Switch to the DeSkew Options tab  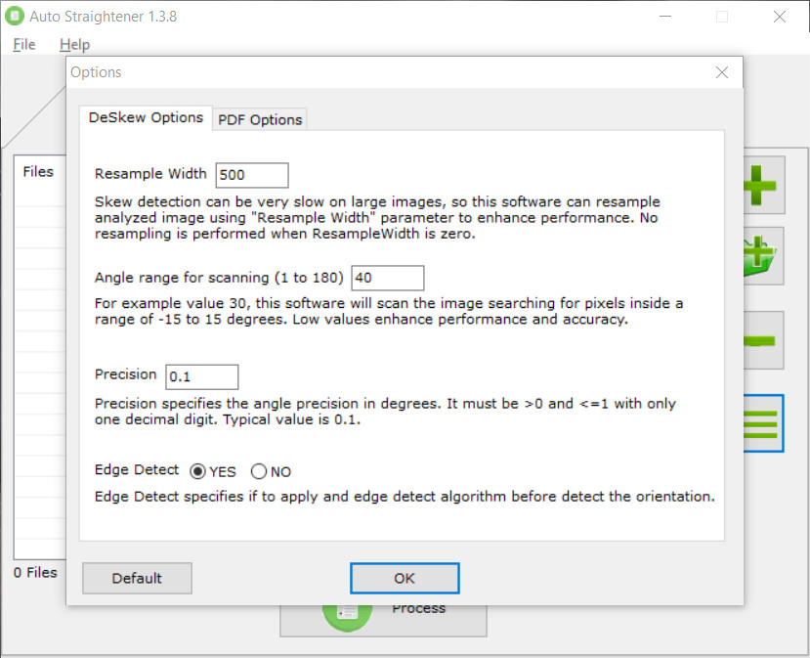click(x=146, y=118)
